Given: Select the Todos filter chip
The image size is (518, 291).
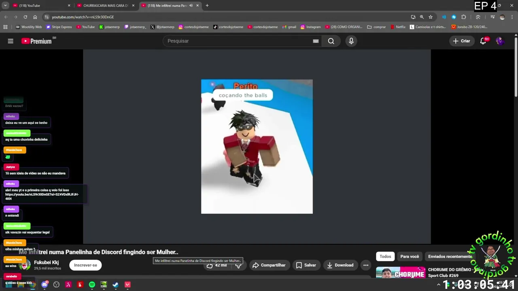Looking at the screenshot, I should (x=385, y=256).
